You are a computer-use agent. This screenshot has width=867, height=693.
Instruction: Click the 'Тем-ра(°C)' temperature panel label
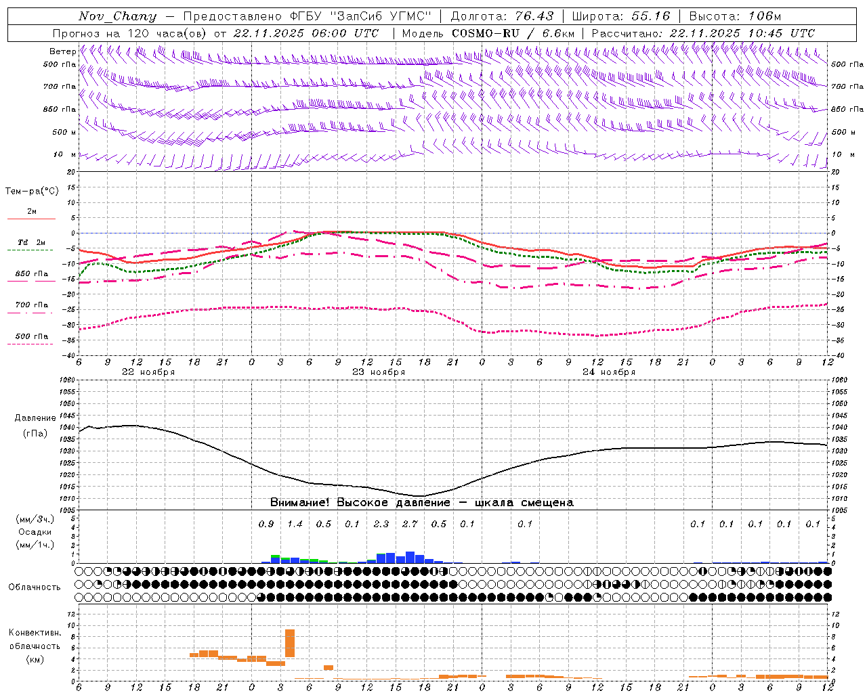click(32, 192)
